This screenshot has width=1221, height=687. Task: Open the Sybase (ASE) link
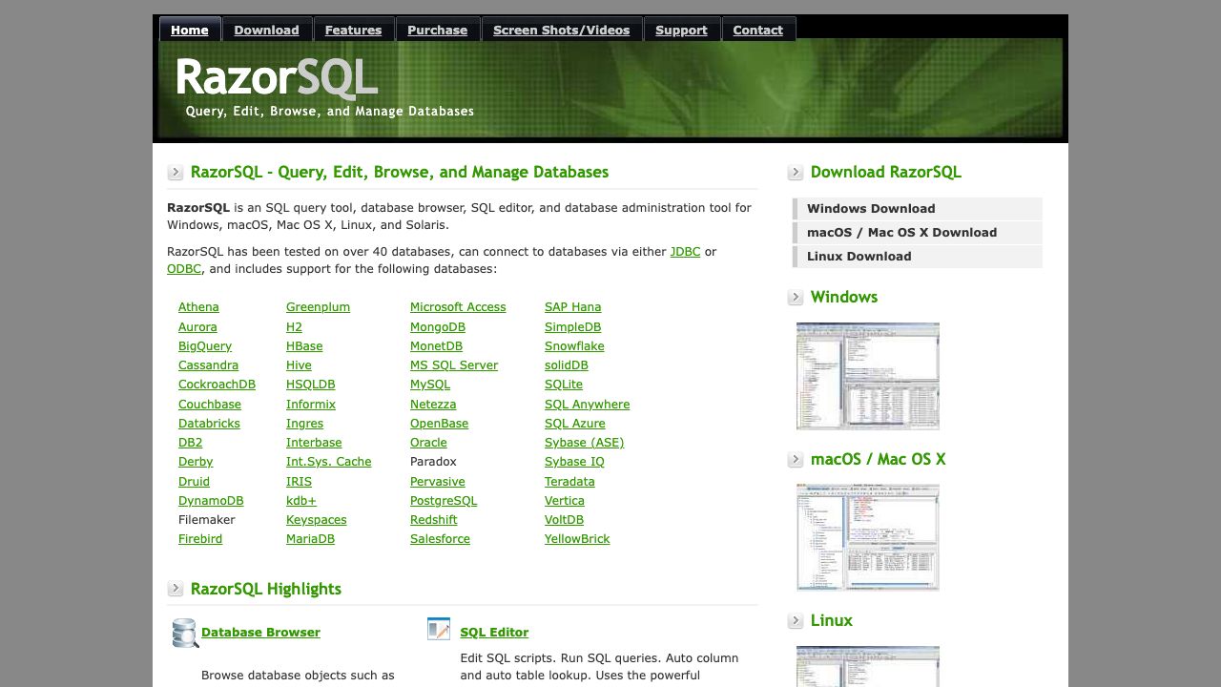[585, 443]
